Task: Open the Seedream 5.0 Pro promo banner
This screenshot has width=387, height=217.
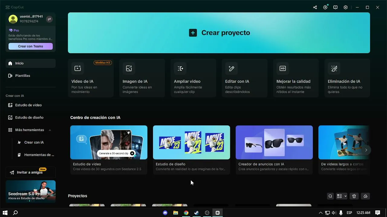Action: (x=31, y=191)
